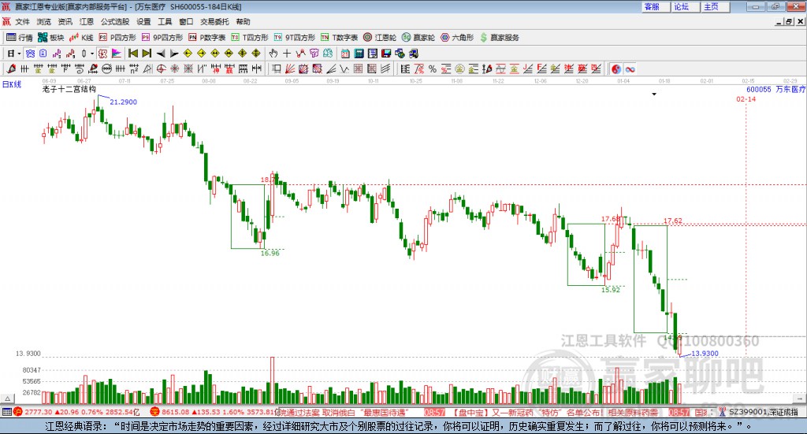The image size is (807, 434).
Task: Toggle the pressed red 权 adjustment button
Action: pos(103,54)
